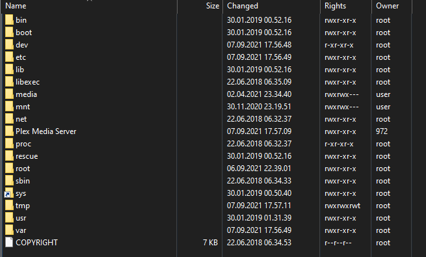Click the rwxrwxrwt rights of tmp

342,206
